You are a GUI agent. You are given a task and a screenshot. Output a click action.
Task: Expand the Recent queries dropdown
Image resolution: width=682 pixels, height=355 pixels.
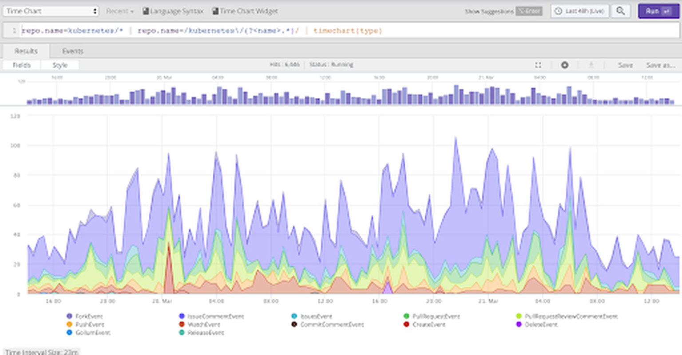click(118, 11)
